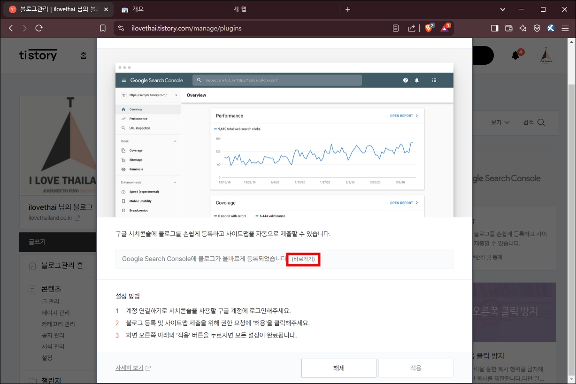Click the notification bell with badge 4
The image size is (576, 384).
(515, 55)
